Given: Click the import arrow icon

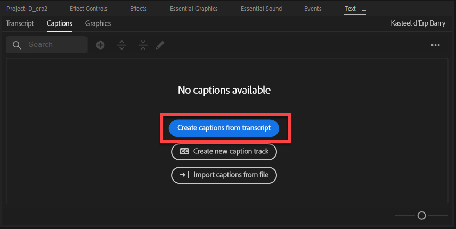Looking at the screenshot, I should coord(184,175).
